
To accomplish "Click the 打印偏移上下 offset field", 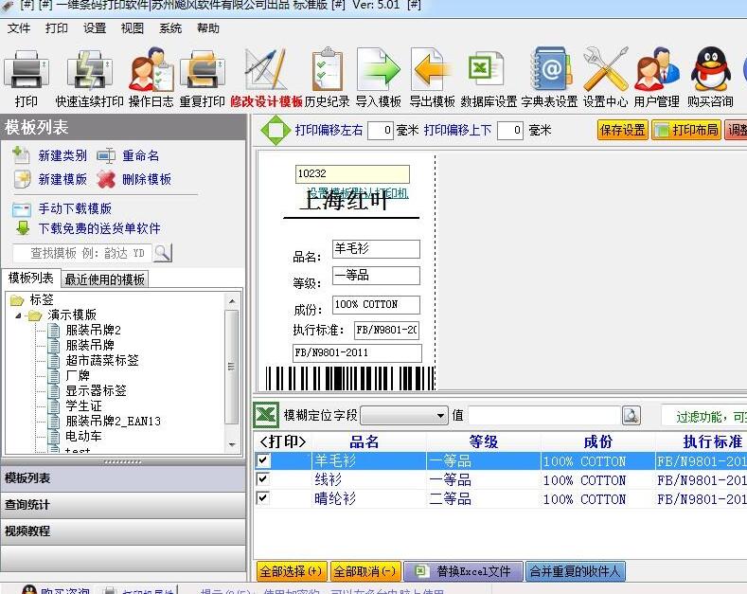I will click(x=509, y=130).
